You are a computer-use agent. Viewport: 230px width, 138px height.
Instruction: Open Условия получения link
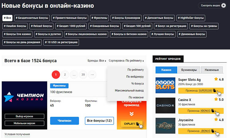[x=17, y=134]
